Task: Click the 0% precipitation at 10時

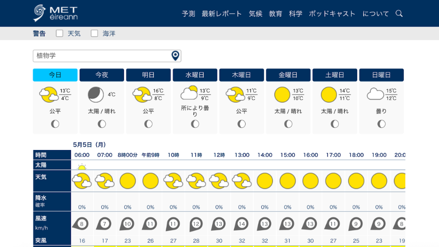Action: coord(173,207)
